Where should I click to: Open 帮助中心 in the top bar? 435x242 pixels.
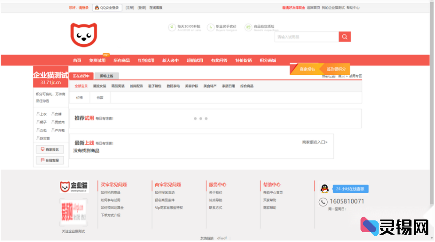click(353, 8)
